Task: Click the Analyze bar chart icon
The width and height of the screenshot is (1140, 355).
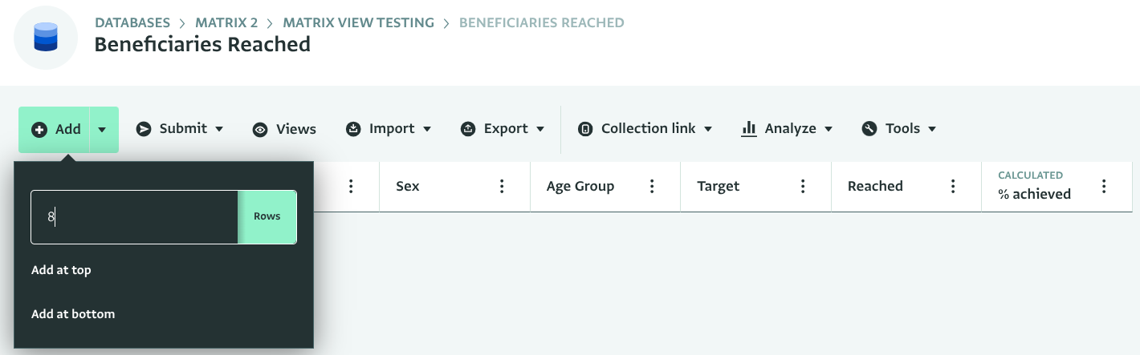Action: tap(749, 129)
